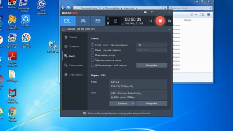Open Главная tab in sidebar
Image resolution: width=233 pixels, height=131 pixels.
(71, 37)
